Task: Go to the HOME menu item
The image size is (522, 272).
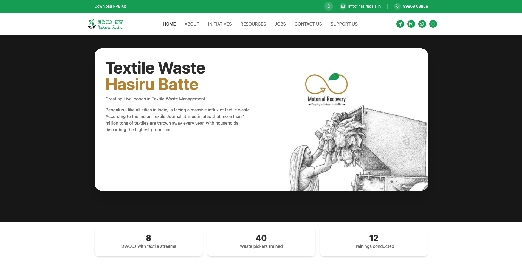Action: click(x=169, y=24)
